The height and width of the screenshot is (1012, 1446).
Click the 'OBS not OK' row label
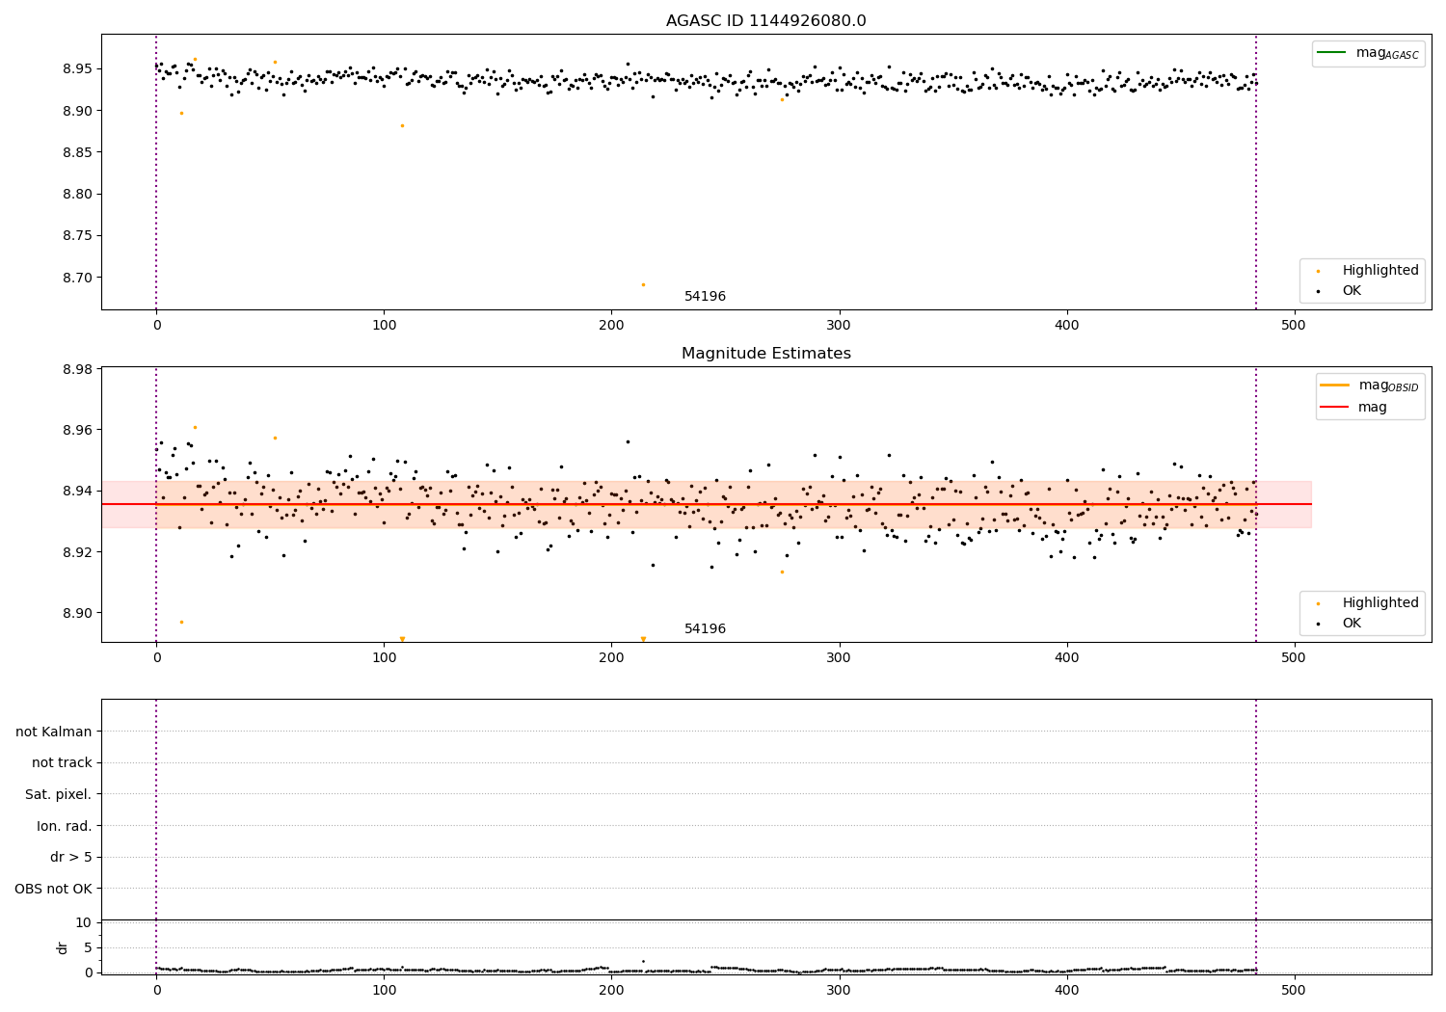53,890
